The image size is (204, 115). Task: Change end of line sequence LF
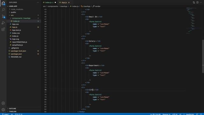[x=180, y=114]
